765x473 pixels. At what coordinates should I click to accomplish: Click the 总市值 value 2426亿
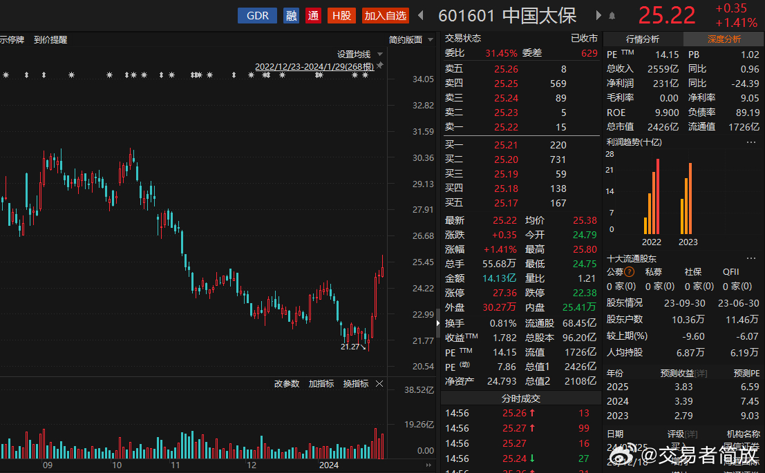[x=663, y=127]
